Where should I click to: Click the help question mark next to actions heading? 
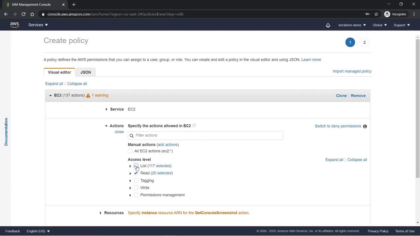click(194, 126)
